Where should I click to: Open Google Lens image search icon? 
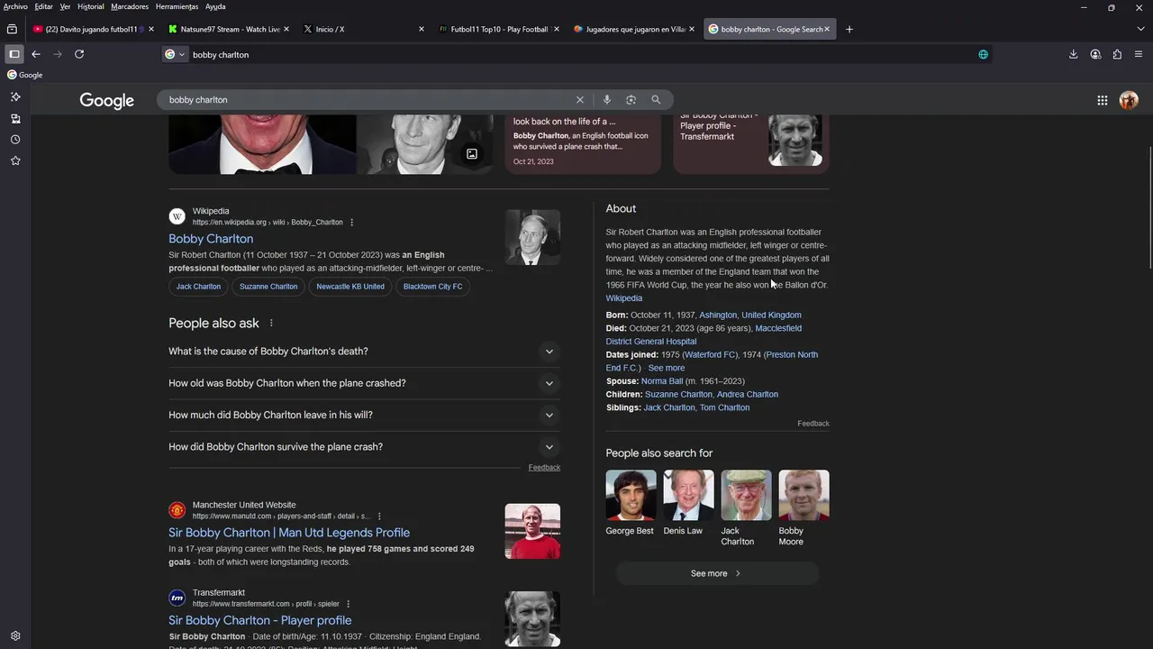pyautogui.click(x=631, y=100)
